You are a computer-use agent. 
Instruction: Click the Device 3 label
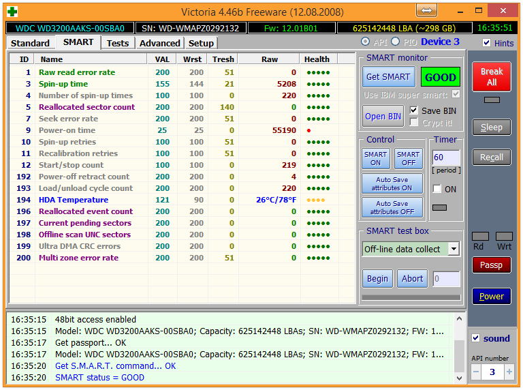tap(440, 42)
